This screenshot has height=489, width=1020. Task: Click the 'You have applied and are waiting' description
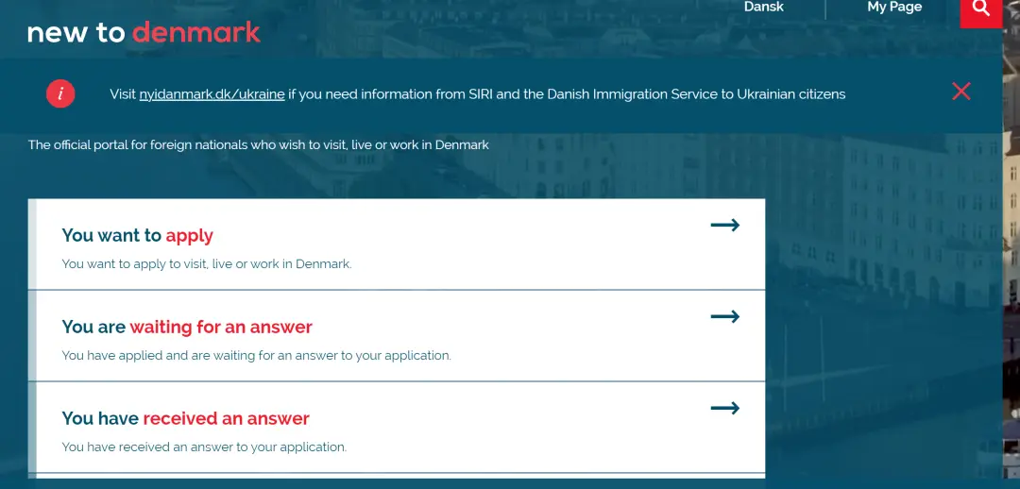coord(256,356)
